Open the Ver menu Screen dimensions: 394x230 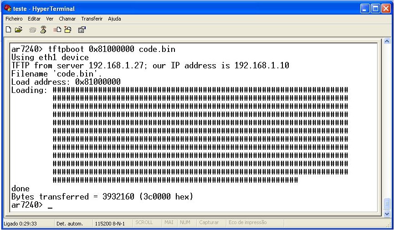pyautogui.click(x=50, y=19)
